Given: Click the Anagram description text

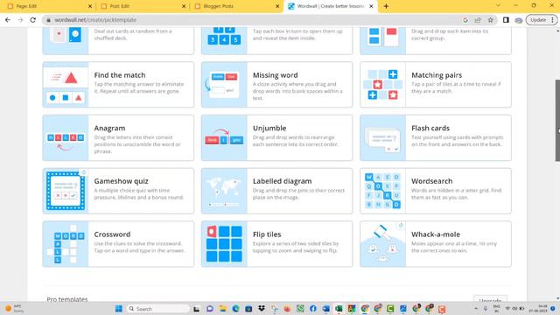Looking at the screenshot, I should coord(137,144).
